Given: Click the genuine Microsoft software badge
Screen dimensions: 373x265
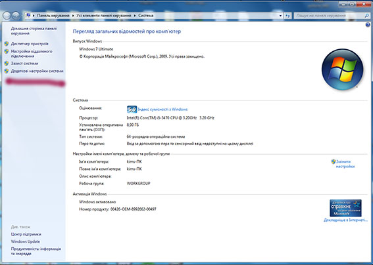Looking at the screenshot, I should click(345, 208).
